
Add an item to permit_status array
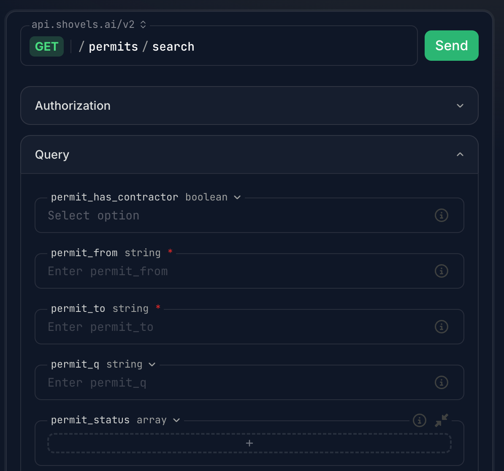249,443
